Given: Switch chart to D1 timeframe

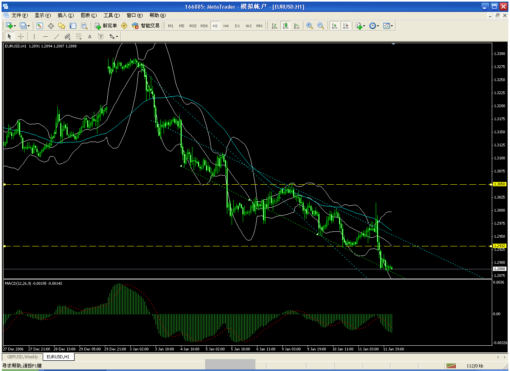Looking at the screenshot, I should 237,26.
